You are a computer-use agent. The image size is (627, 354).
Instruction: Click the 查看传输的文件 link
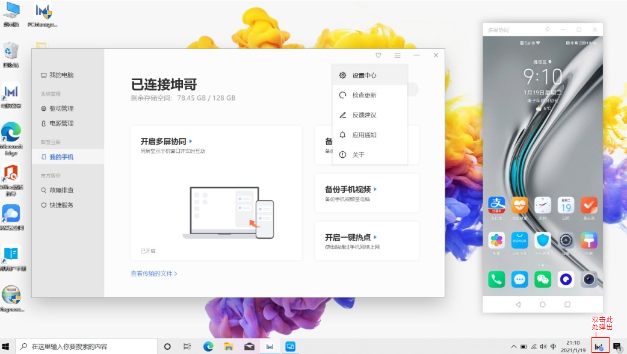[x=154, y=273]
